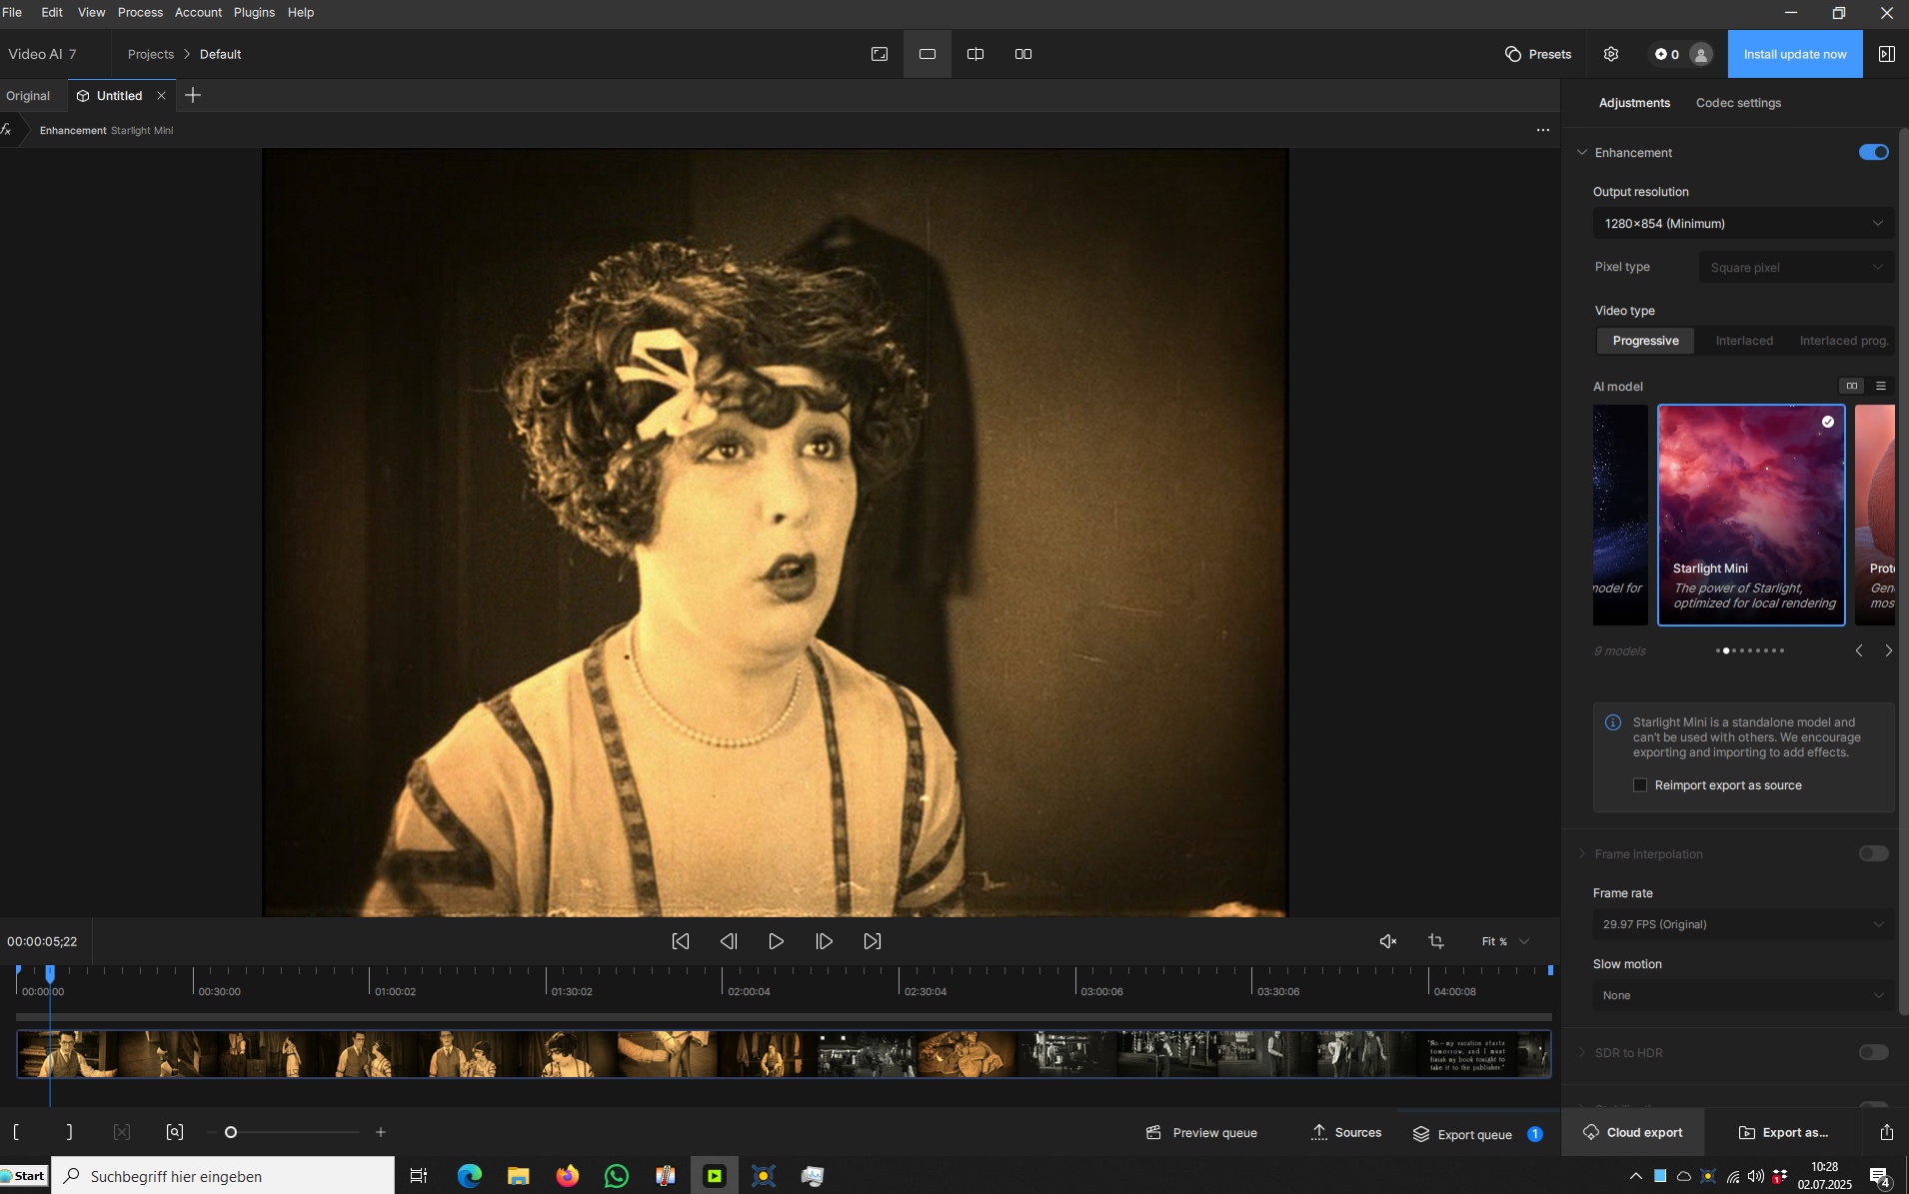Click the Export as button
Screen dimensions: 1909x1194
coord(1784,1132)
